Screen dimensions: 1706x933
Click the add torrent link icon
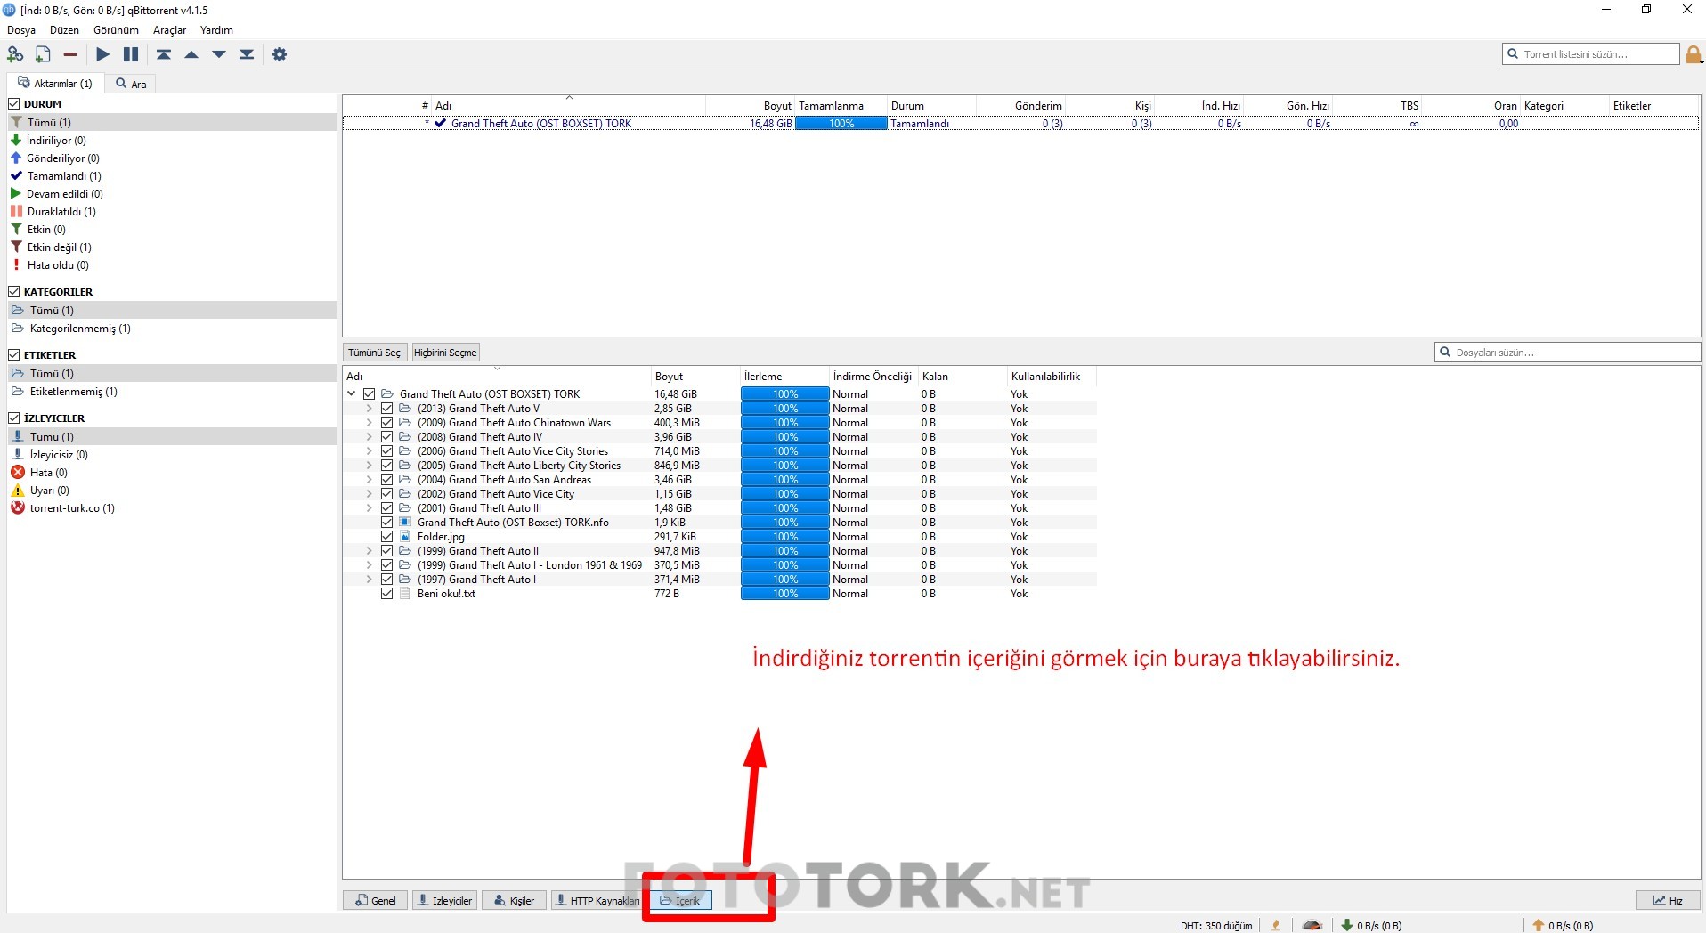click(15, 54)
